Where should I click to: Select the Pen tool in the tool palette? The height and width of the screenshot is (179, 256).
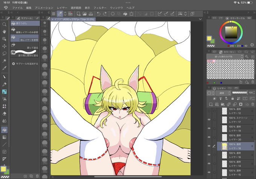point(5,77)
